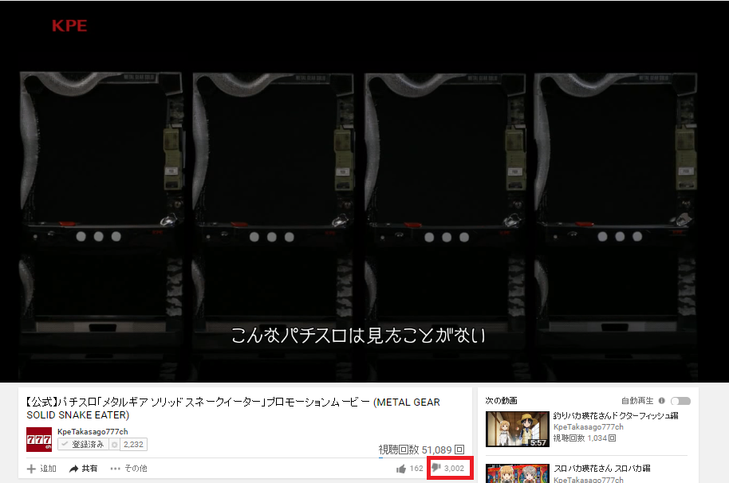Screen dimensions: 729x483
Task: Open notification settings gear beside 登録済み
Action: tap(114, 445)
